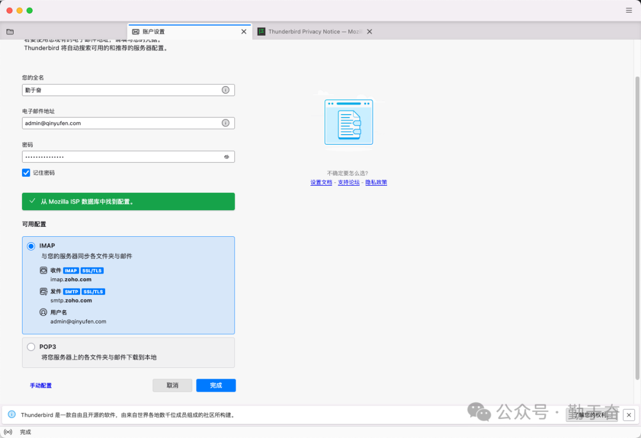Uncheck the 记住密码 checkbox
This screenshot has width=641, height=438.
[26, 173]
